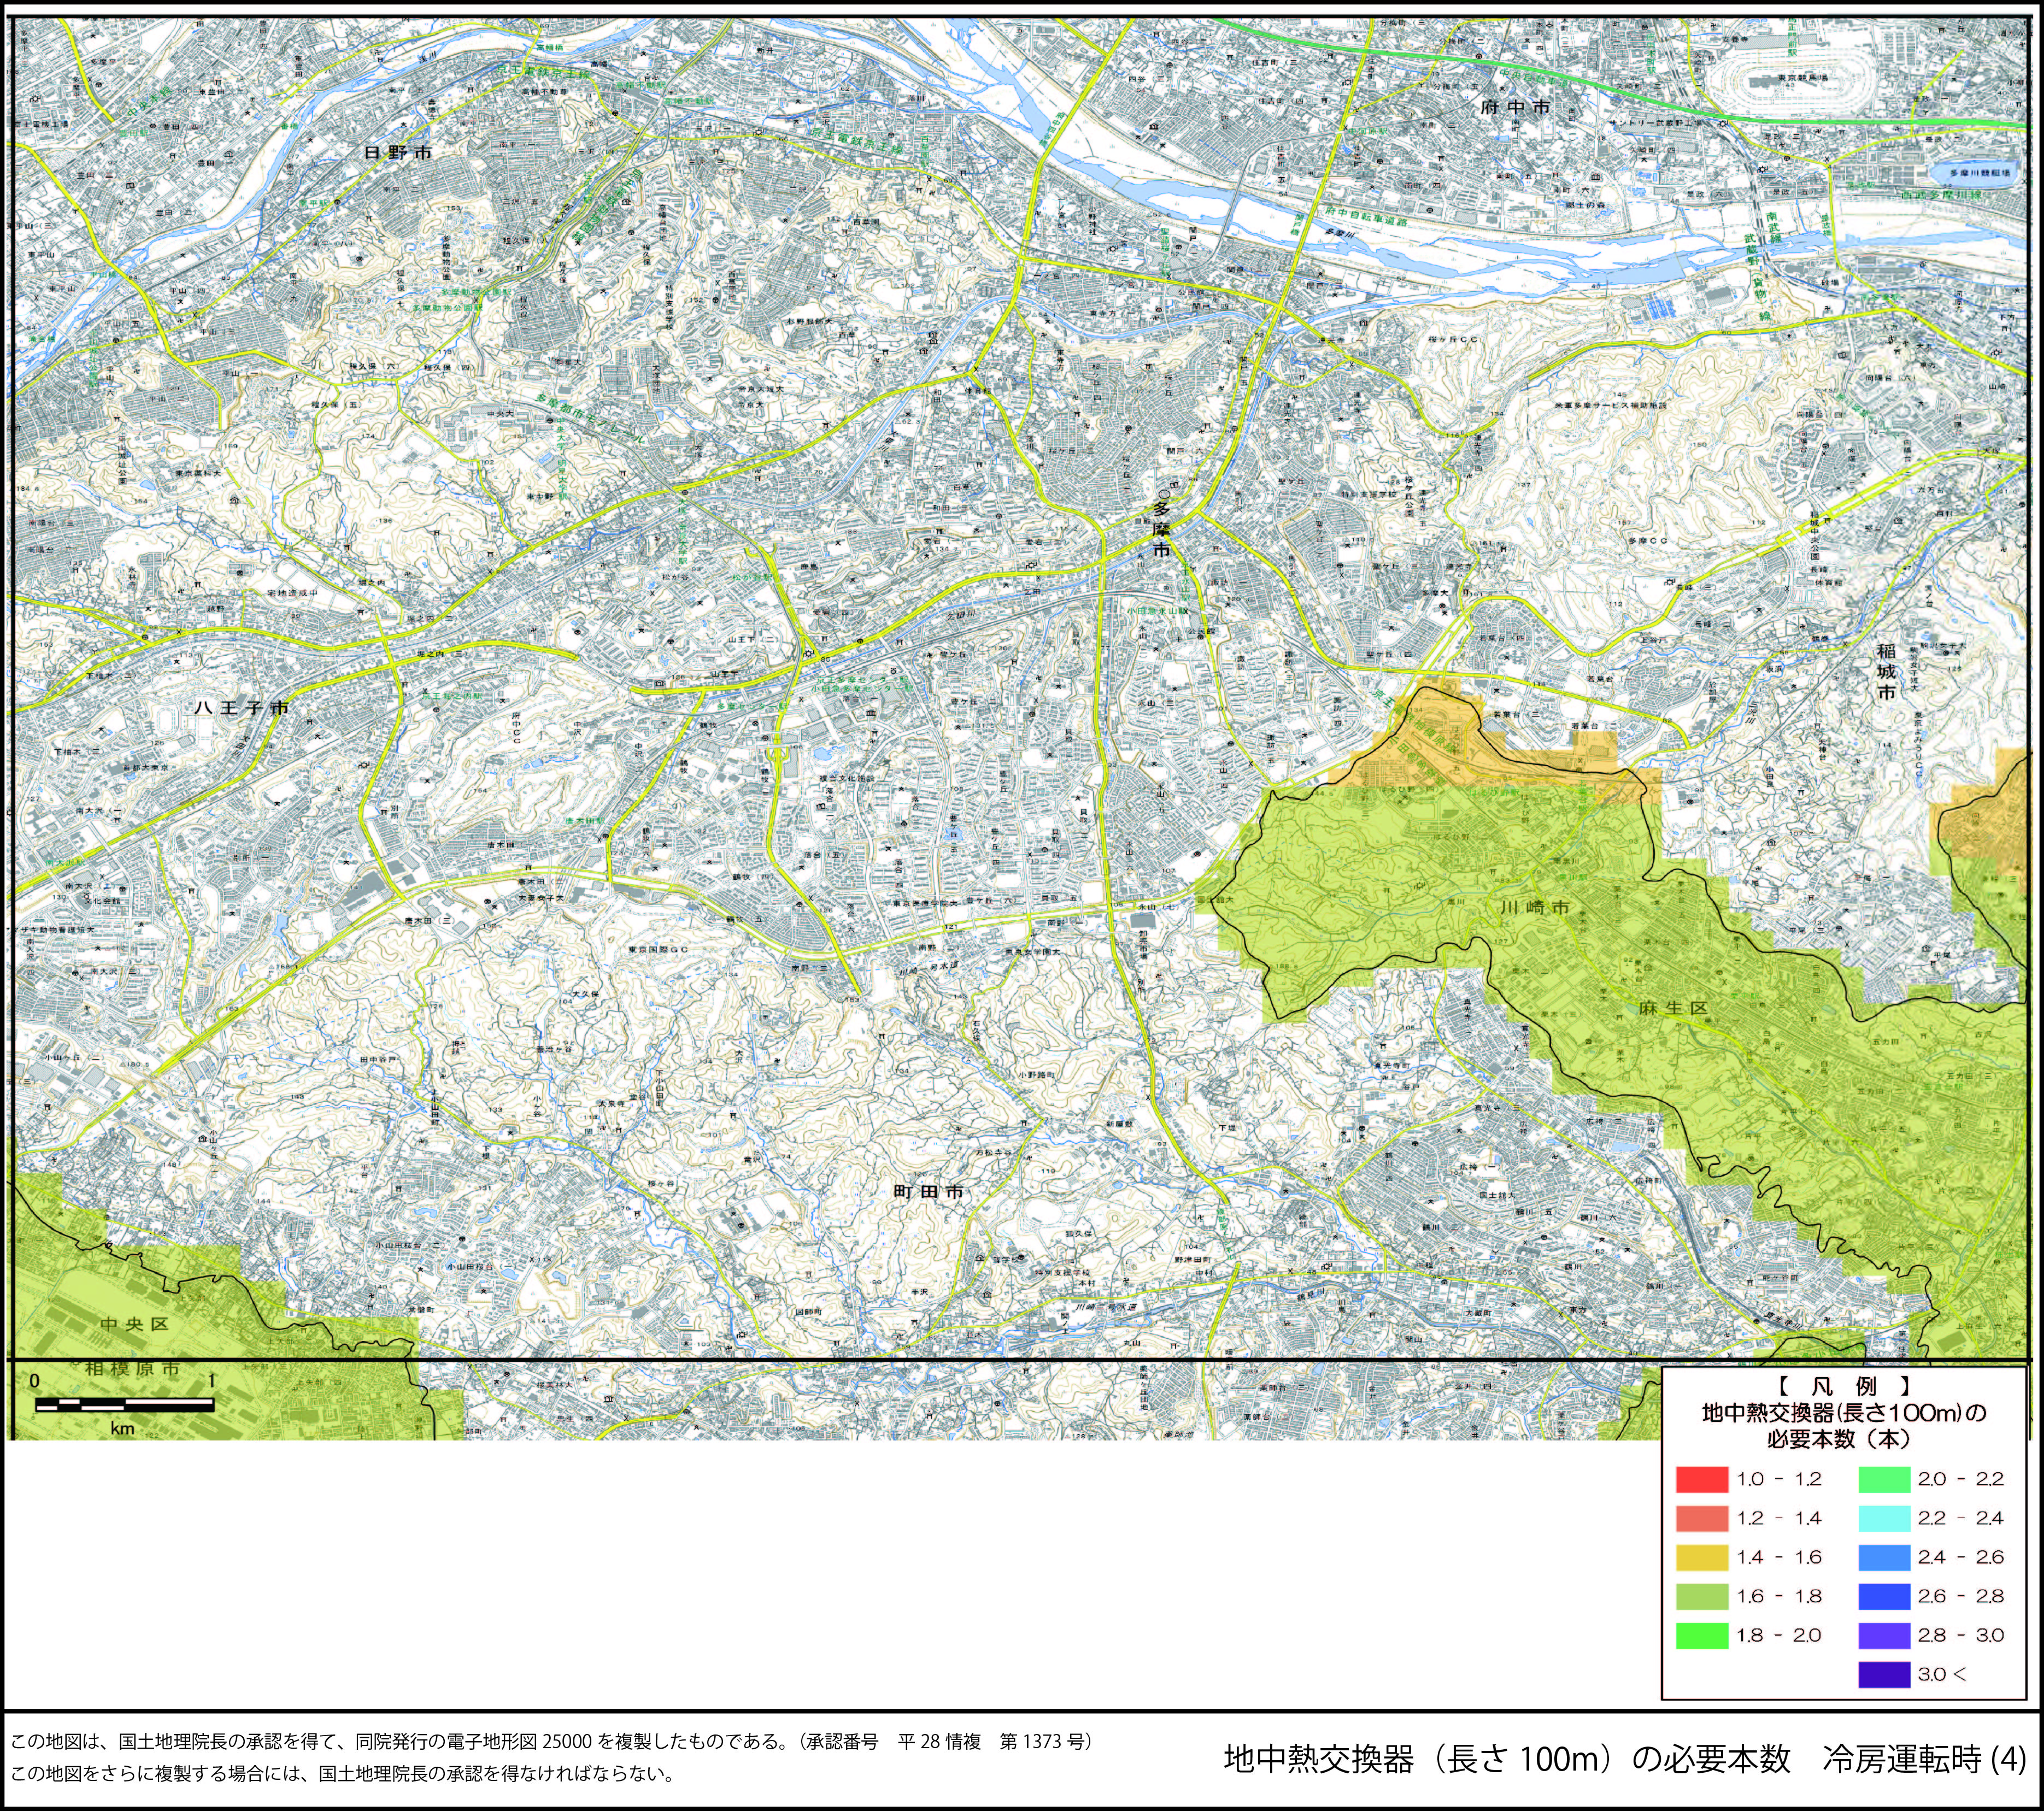Image resolution: width=2044 pixels, height=1811 pixels.
Task: Click the cyan 2.2 - 2.4 legend swatch
Action: point(1884,1518)
